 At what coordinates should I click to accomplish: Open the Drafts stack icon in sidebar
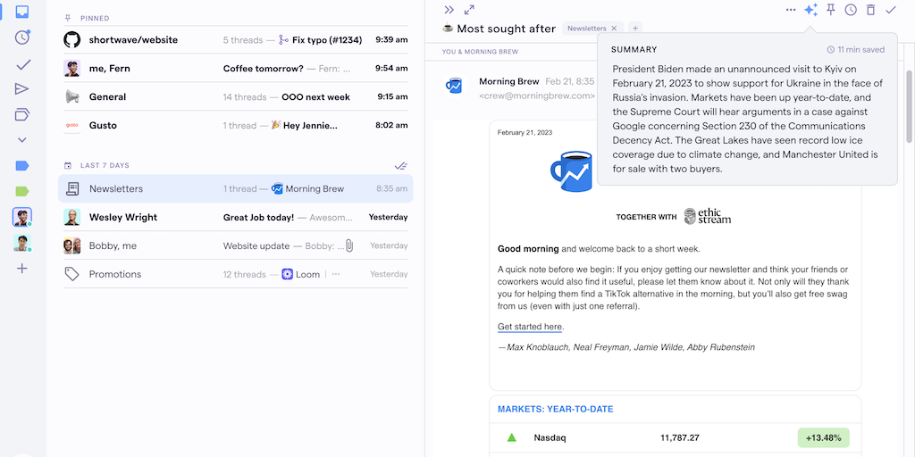[22, 114]
